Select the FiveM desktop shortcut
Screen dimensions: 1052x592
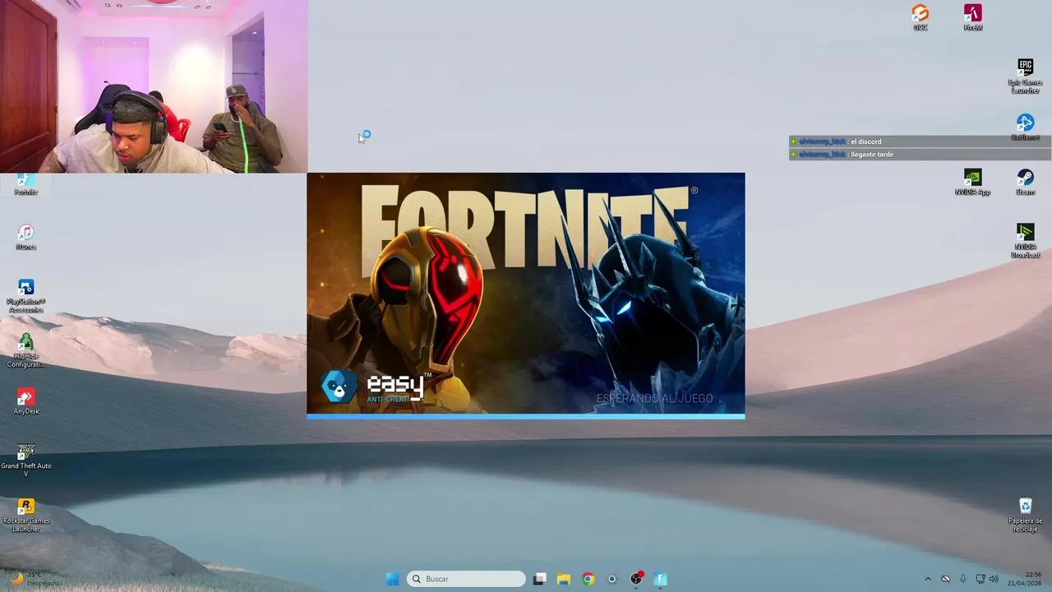[x=973, y=17]
